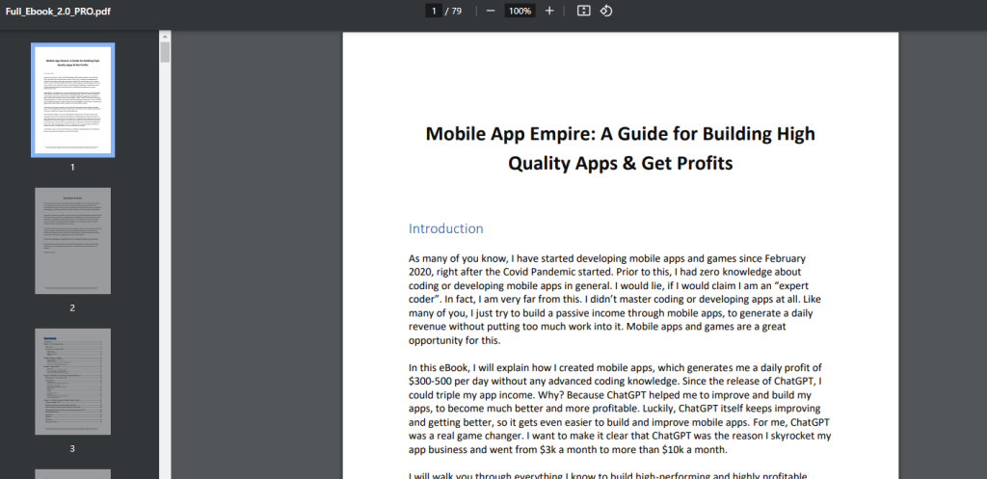Click the text 'was a real game changer'
The image size is (987, 479).
pos(465,437)
